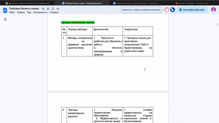Switch to the Рыбовое билеты новые browser tab

coord(82,3)
